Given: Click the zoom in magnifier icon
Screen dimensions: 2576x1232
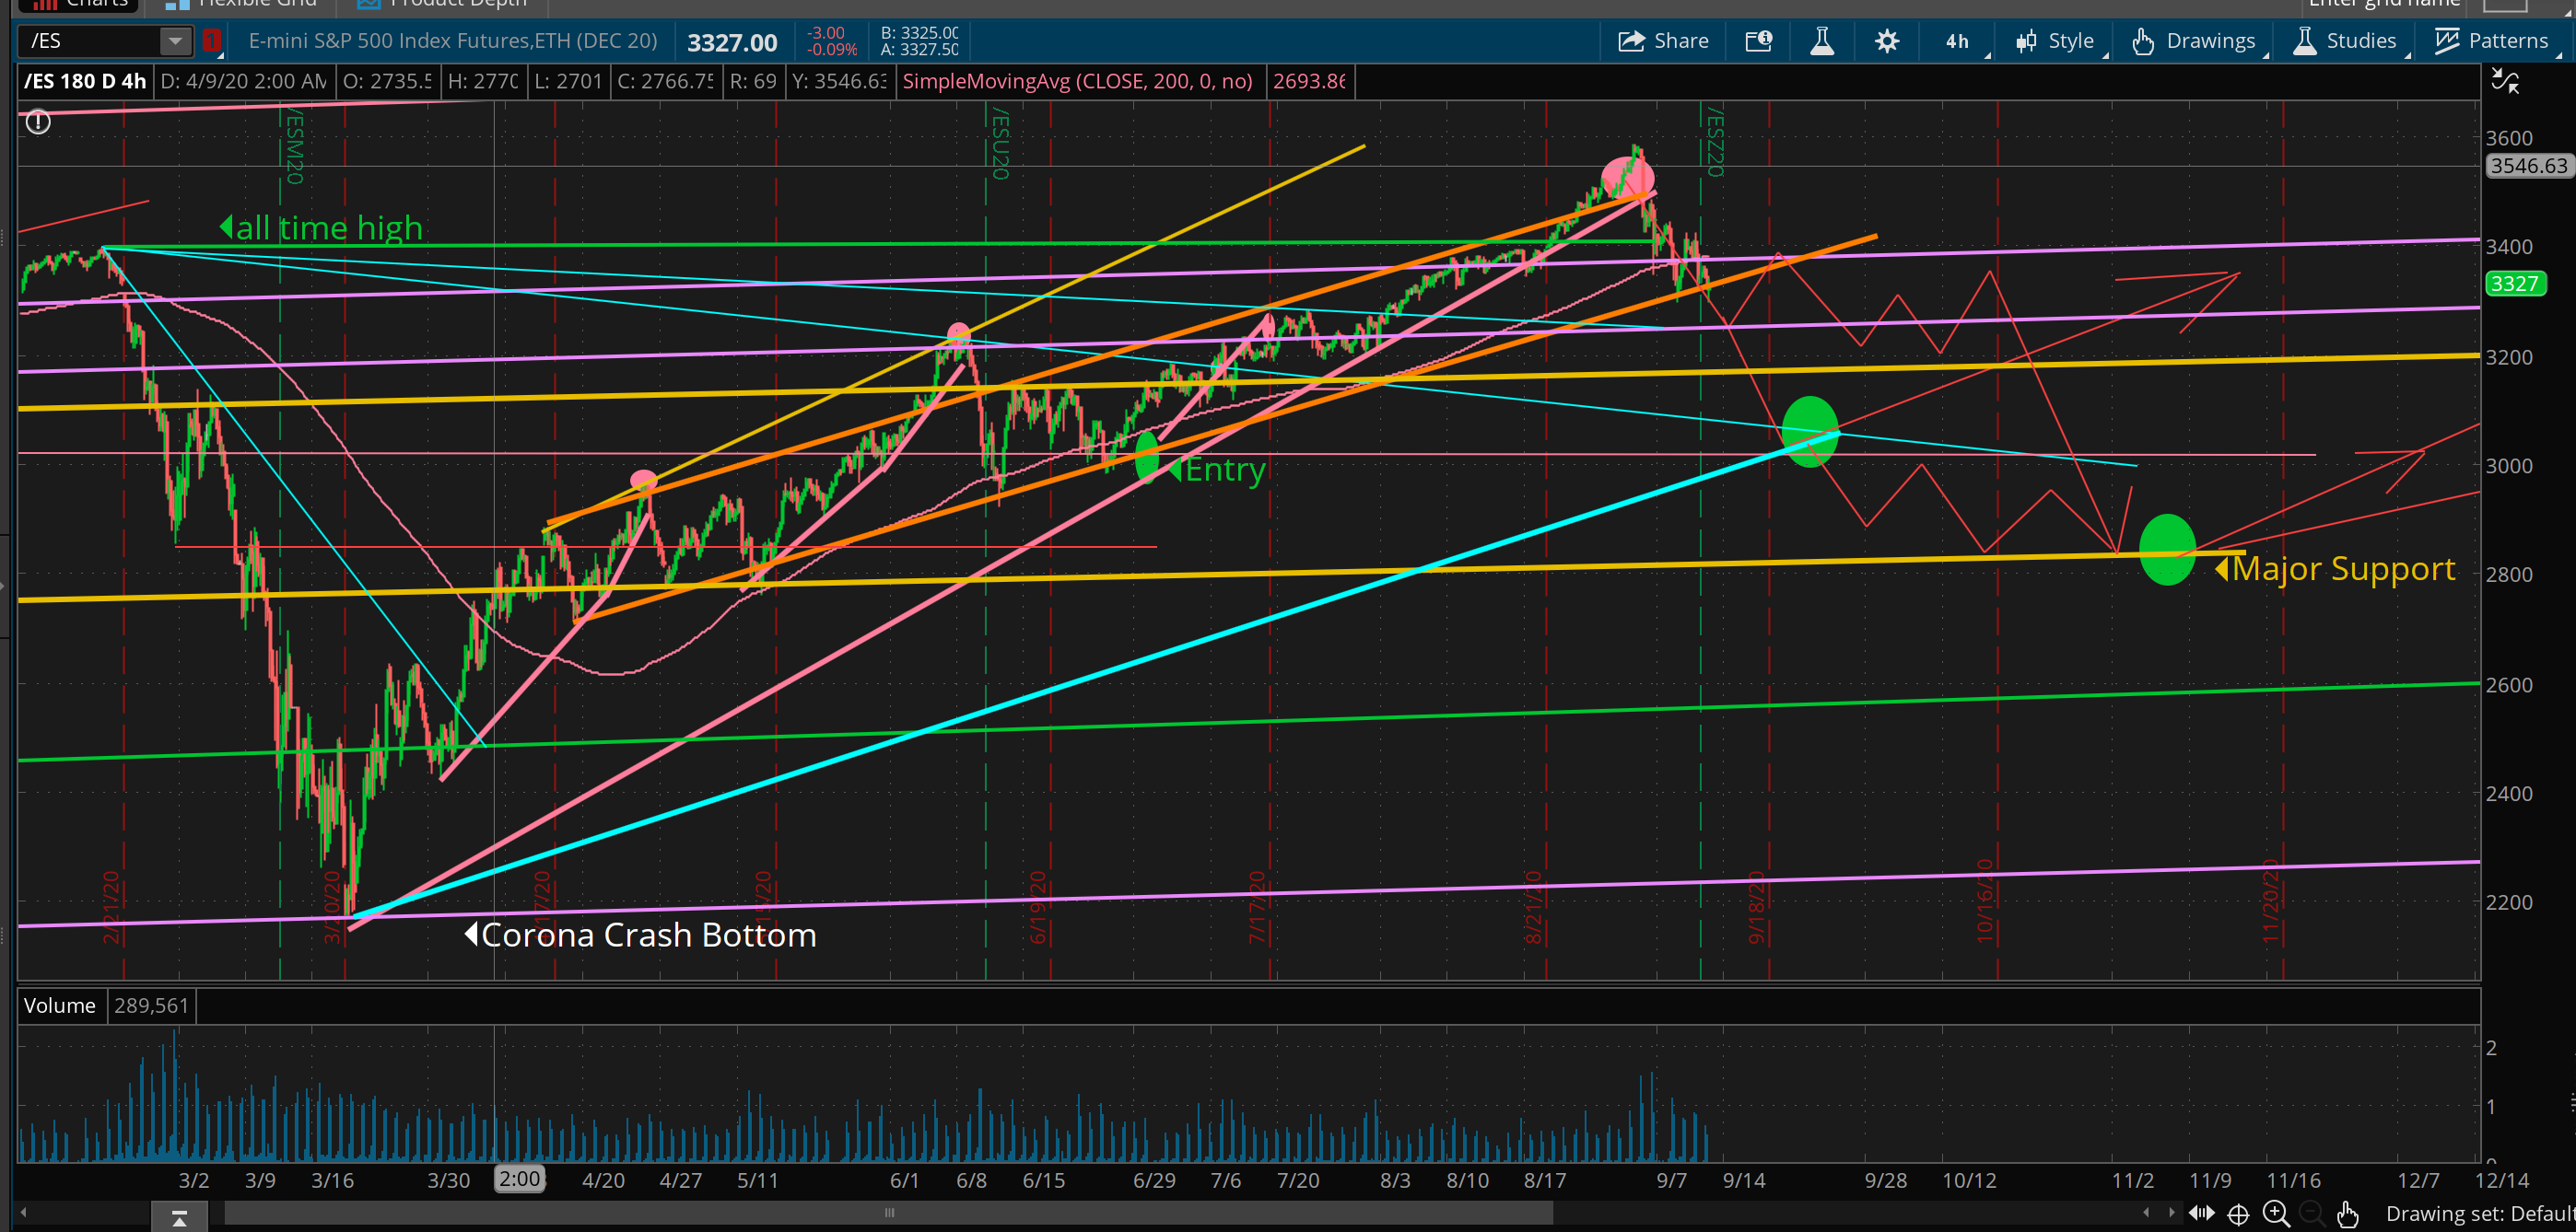Looking at the screenshot, I should [2276, 1213].
